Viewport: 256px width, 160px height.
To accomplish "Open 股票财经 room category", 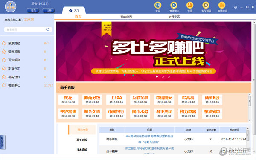I will 14,43.
